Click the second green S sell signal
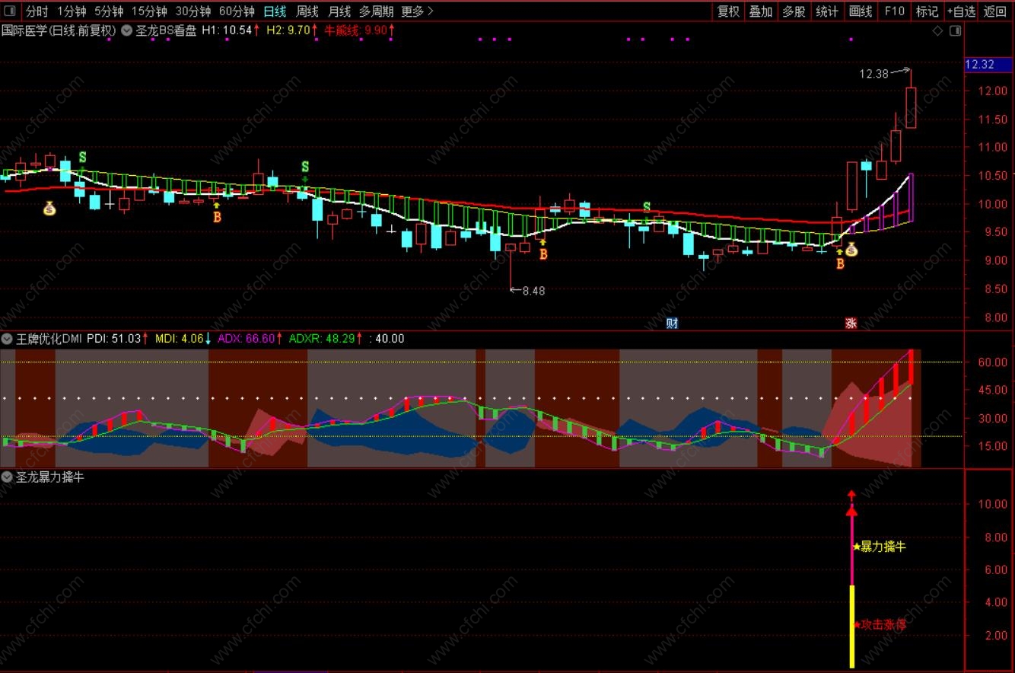This screenshot has height=673, width=1015. (305, 167)
